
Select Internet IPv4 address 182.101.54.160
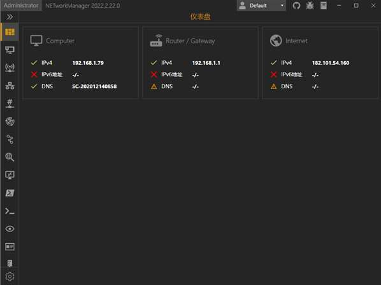tap(331, 63)
